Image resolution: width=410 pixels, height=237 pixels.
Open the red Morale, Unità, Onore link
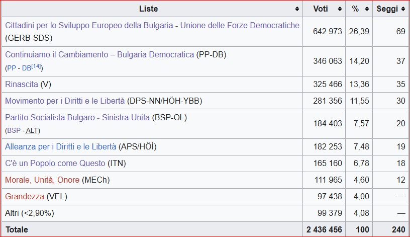[42, 180]
